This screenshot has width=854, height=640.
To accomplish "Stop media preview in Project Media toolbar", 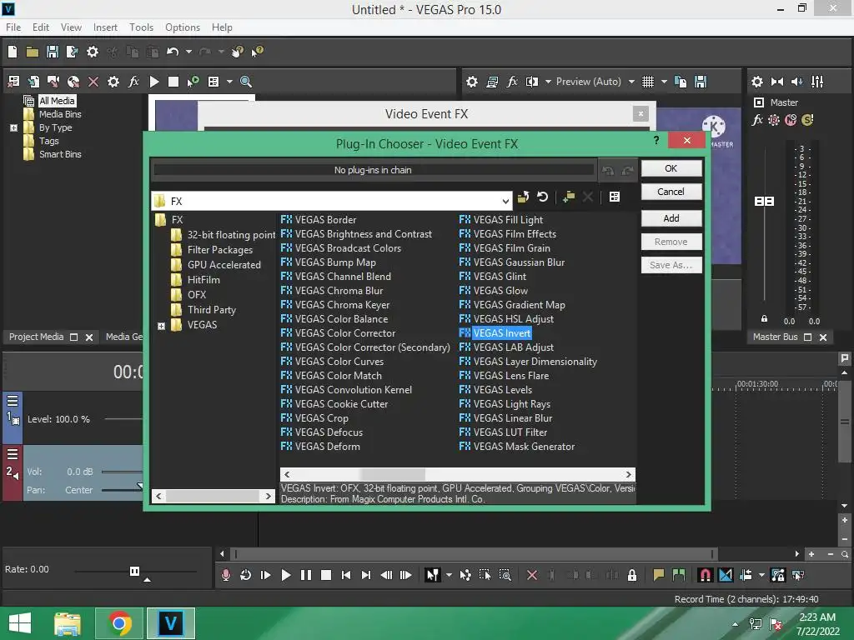I will 173,82.
